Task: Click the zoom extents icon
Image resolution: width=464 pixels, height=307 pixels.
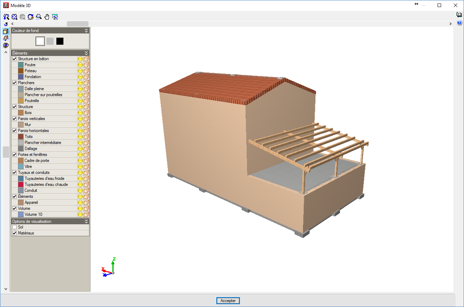Action: [x=14, y=17]
